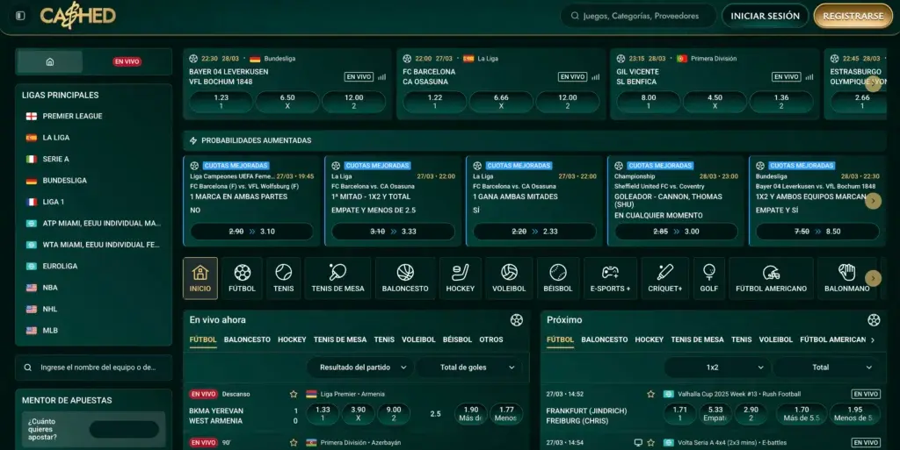900x450 pixels.
Task: Bet 1.23 on Bayer 04 Leverkusen win
Action: [221, 102]
